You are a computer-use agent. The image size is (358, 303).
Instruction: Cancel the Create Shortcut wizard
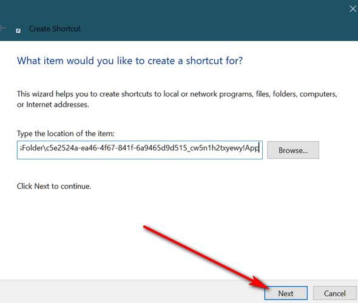point(335,293)
